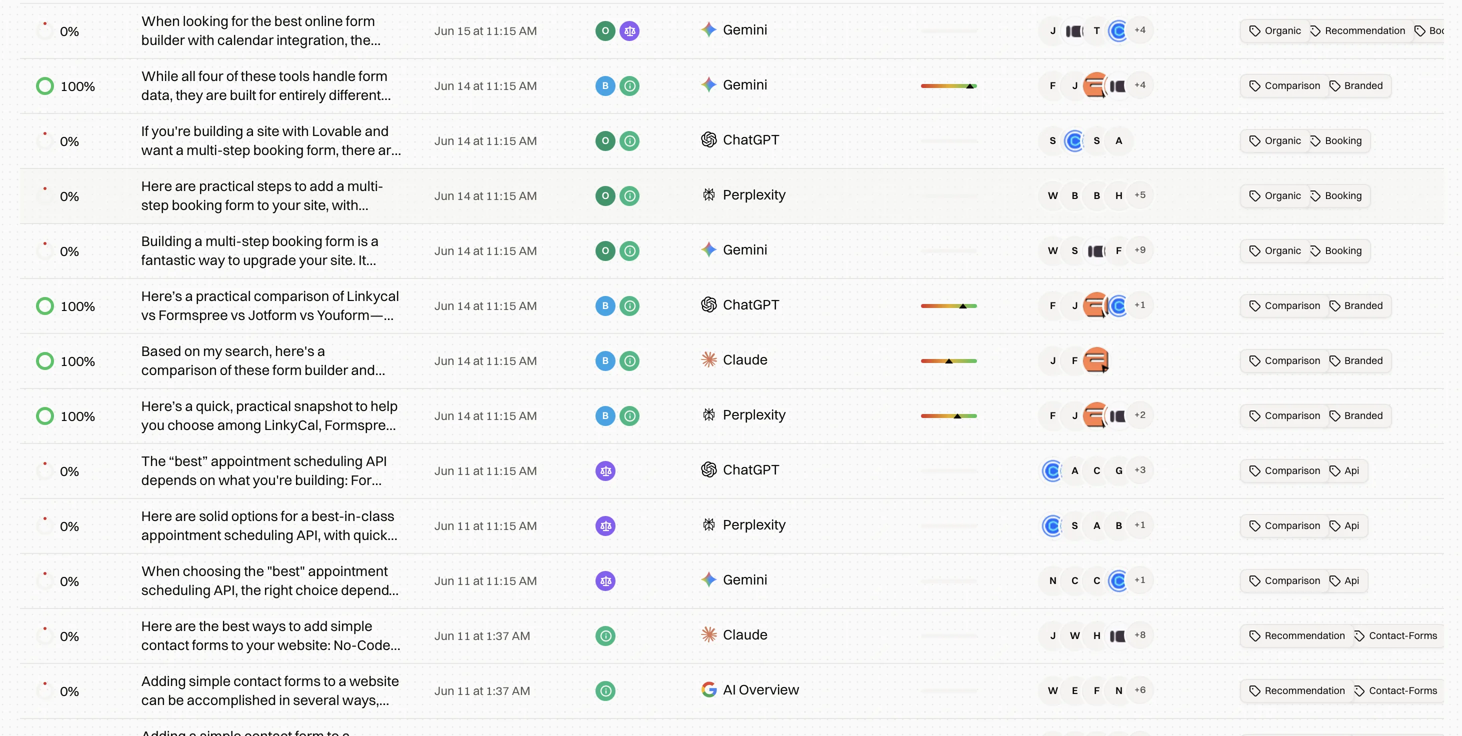Click the blue C avatar in the "Here are solid options" row
This screenshot has height=736, width=1462.
[x=1052, y=526]
